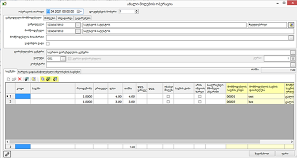
Task: Click the rightmost bottom button next to save
Action: tap(285, 153)
